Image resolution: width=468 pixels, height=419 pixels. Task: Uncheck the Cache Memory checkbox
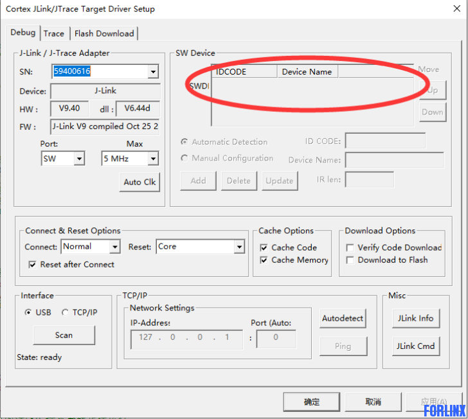(x=264, y=260)
